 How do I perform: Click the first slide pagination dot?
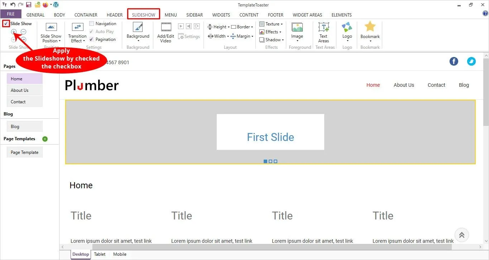point(265,161)
